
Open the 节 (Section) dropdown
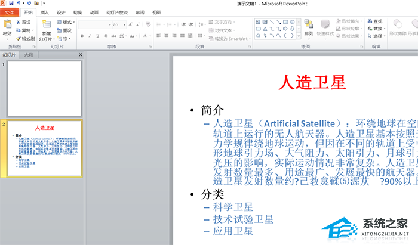click(x=64, y=39)
